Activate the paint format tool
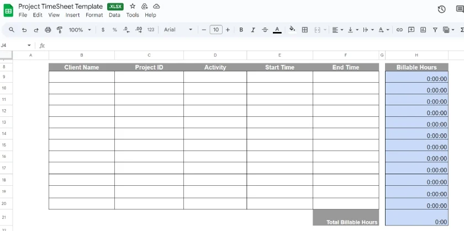This screenshot has width=464, height=231. point(60,30)
